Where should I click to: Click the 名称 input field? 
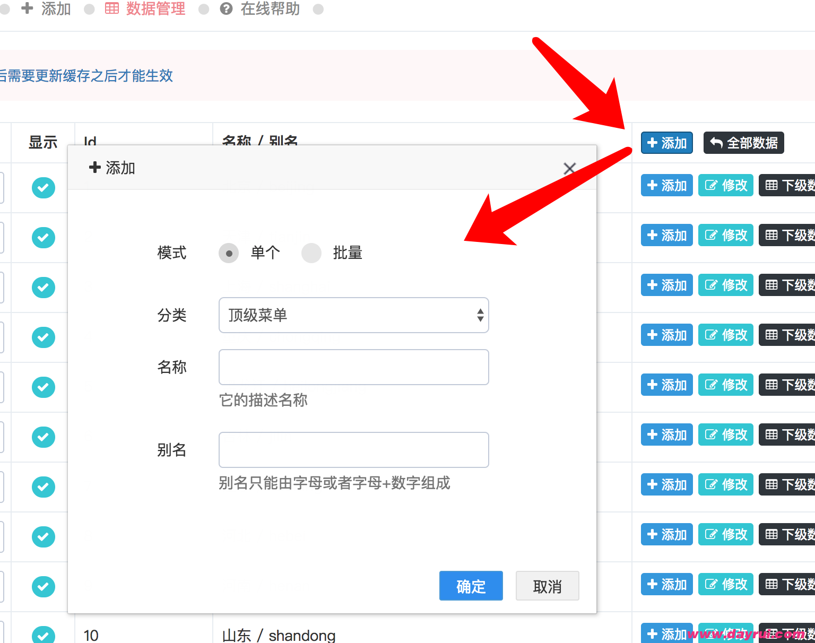click(354, 367)
